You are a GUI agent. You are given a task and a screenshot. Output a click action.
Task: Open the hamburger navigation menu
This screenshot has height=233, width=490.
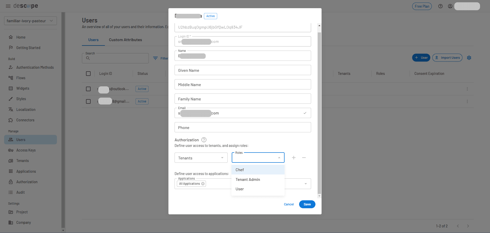[8, 6]
